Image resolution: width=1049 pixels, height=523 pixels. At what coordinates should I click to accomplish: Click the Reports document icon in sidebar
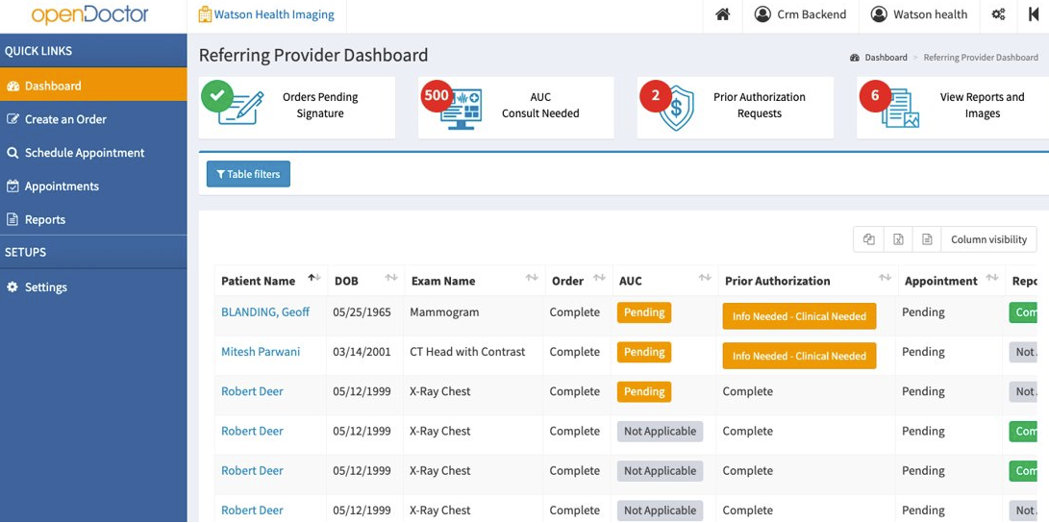[12, 219]
